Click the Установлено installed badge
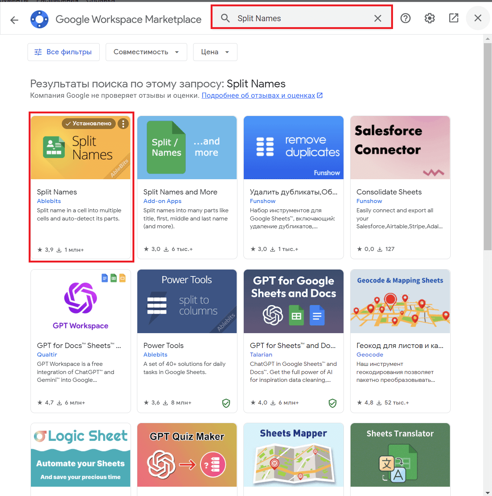 point(89,124)
